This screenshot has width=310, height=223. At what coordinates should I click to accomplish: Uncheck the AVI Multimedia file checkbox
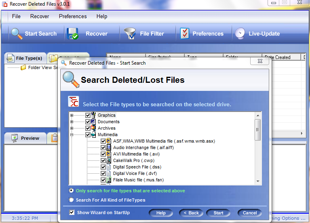click(103, 154)
